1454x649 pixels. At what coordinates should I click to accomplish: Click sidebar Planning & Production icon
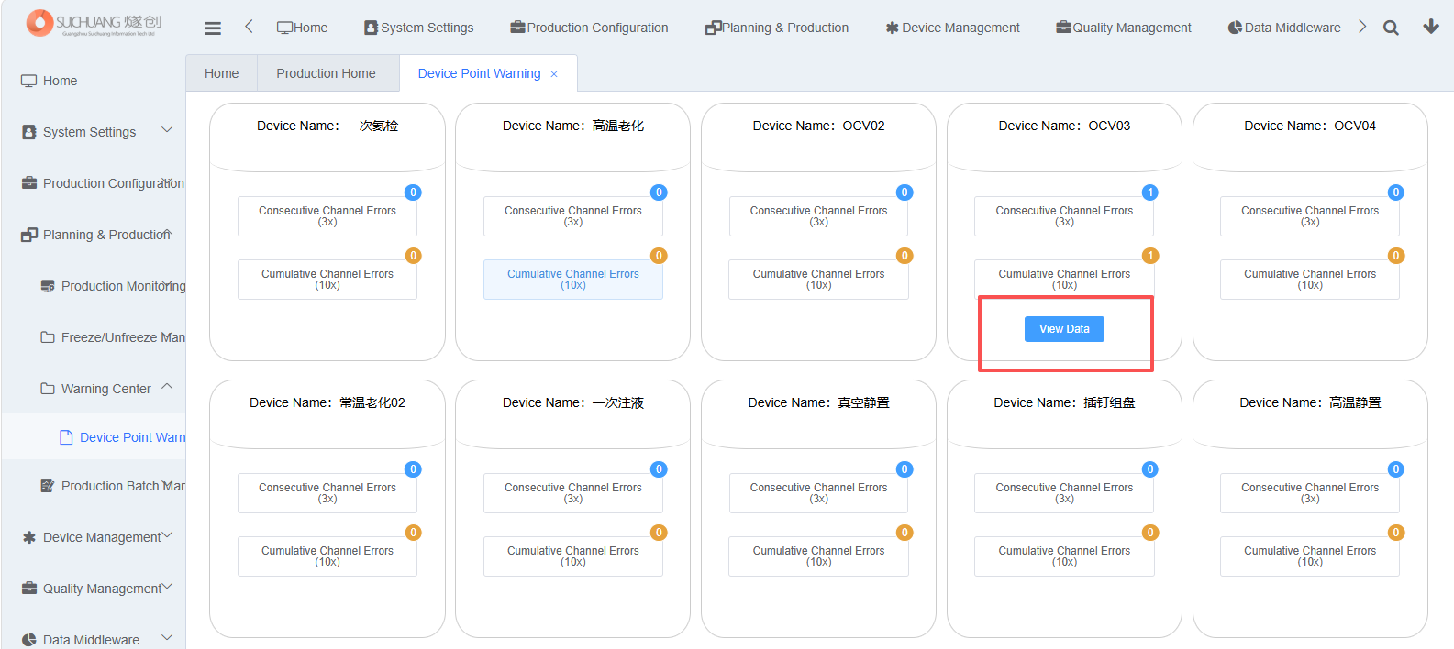click(x=29, y=235)
